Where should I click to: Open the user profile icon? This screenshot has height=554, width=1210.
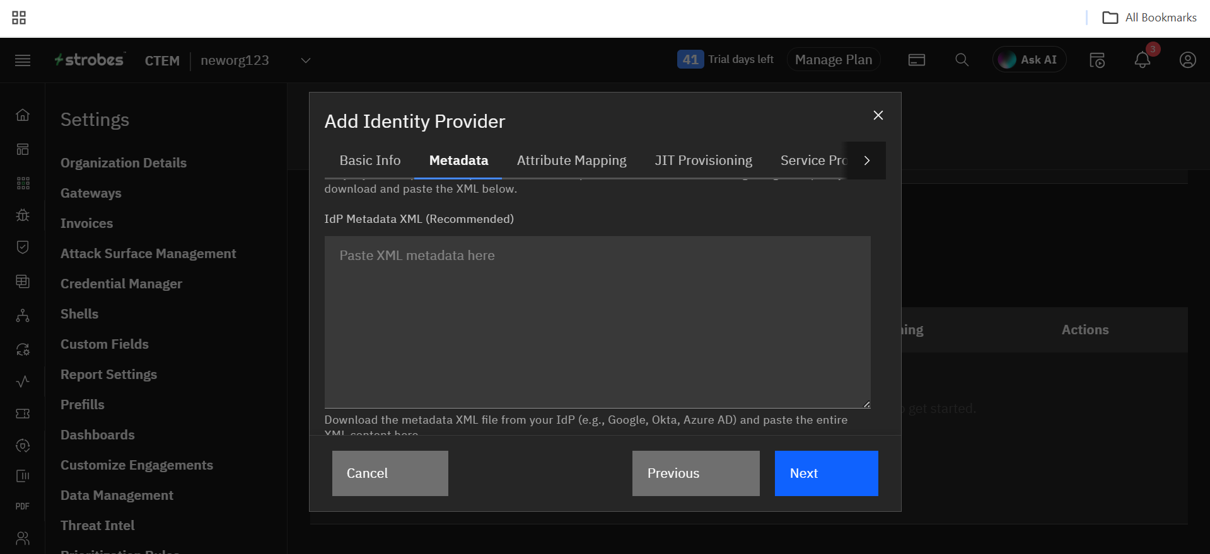(x=1187, y=60)
